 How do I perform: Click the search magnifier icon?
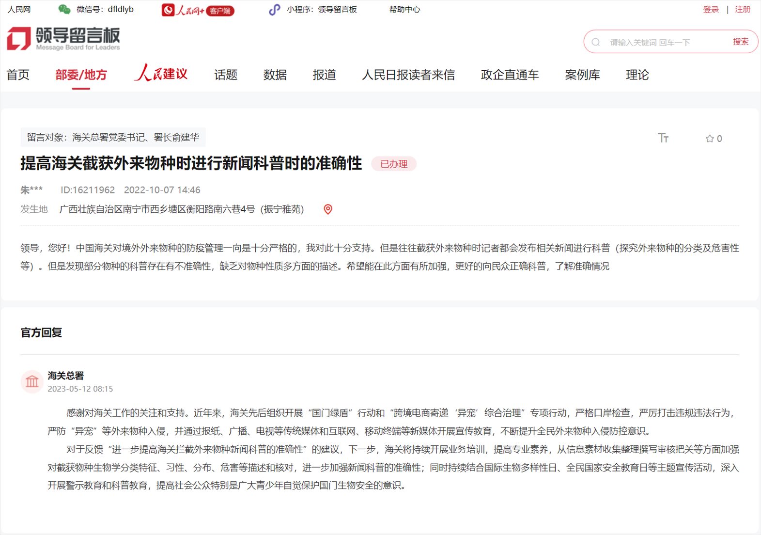pos(596,42)
